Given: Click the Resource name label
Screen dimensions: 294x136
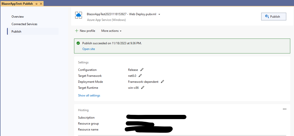Looking at the screenshot, I should point(88,130).
